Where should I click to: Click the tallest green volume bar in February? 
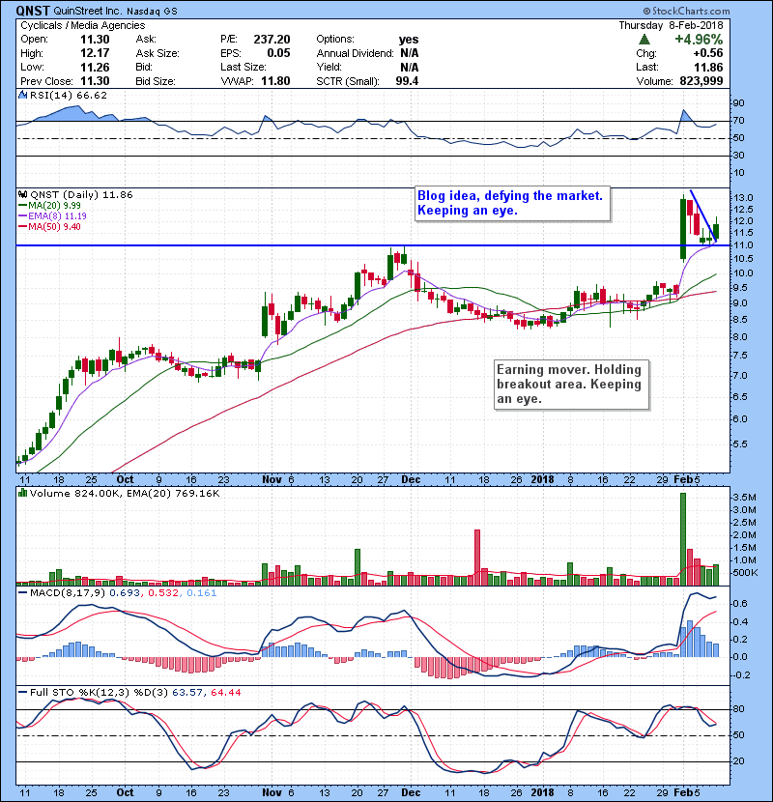coord(683,539)
